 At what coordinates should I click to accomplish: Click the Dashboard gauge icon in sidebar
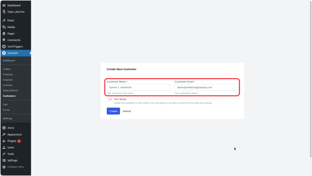point(4,5)
